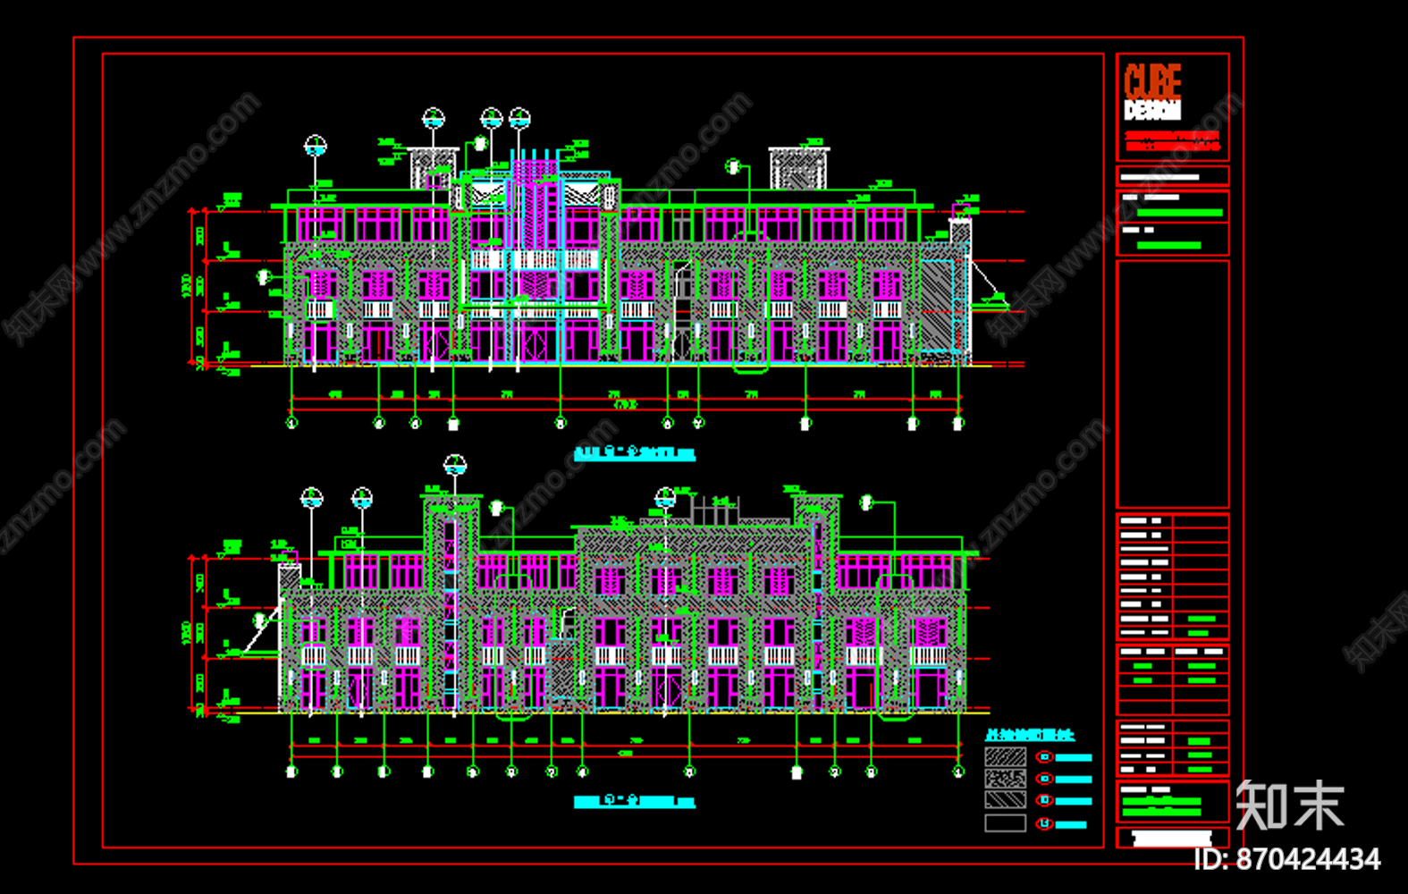The width and height of the screenshot is (1408, 894).
Task: Click the cyan title under the upper elevation
Action: (634, 453)
